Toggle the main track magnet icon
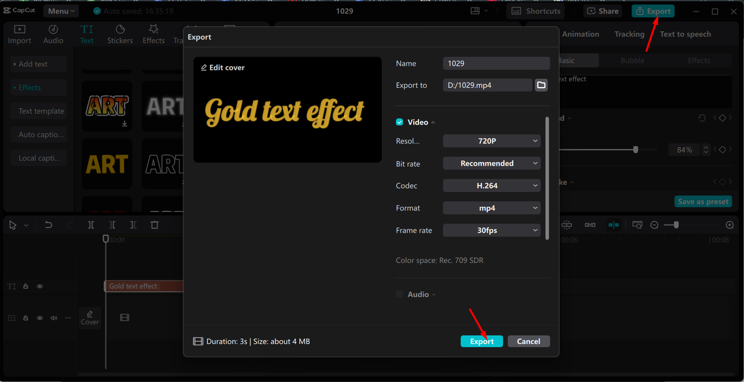This screenshot has height=382, width=744. pyautogui.click(x=567, y=225)
